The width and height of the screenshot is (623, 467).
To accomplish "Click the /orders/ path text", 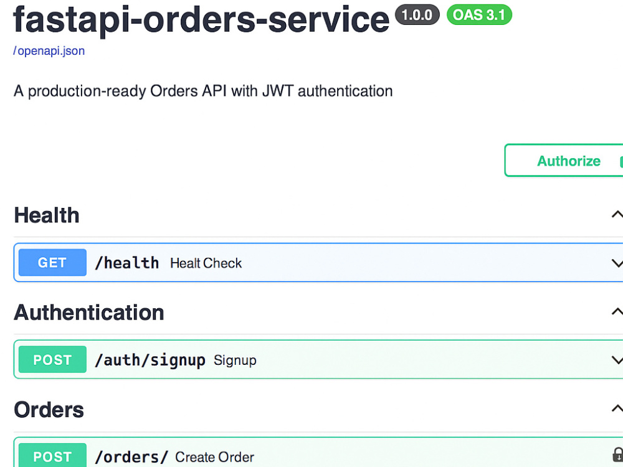I will 131,457.
